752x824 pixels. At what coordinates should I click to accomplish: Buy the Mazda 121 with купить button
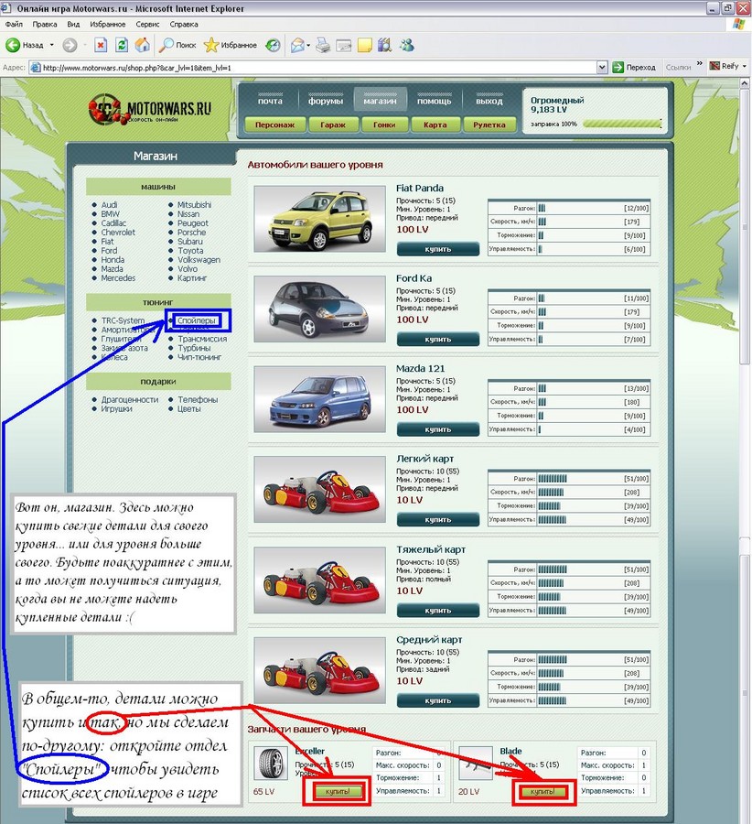pos(438,429)
